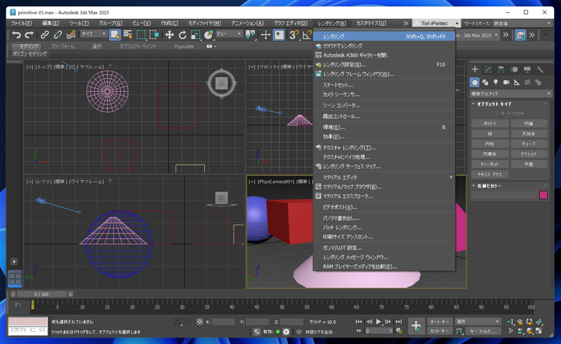Toggle the Angle Snap icon
The width and height of the screenshot is (561, 344).
point(307,35)
